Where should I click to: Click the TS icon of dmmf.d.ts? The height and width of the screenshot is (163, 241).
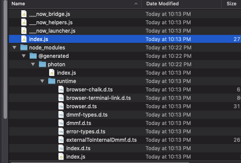pyautogui.click(x=61, y=123)
